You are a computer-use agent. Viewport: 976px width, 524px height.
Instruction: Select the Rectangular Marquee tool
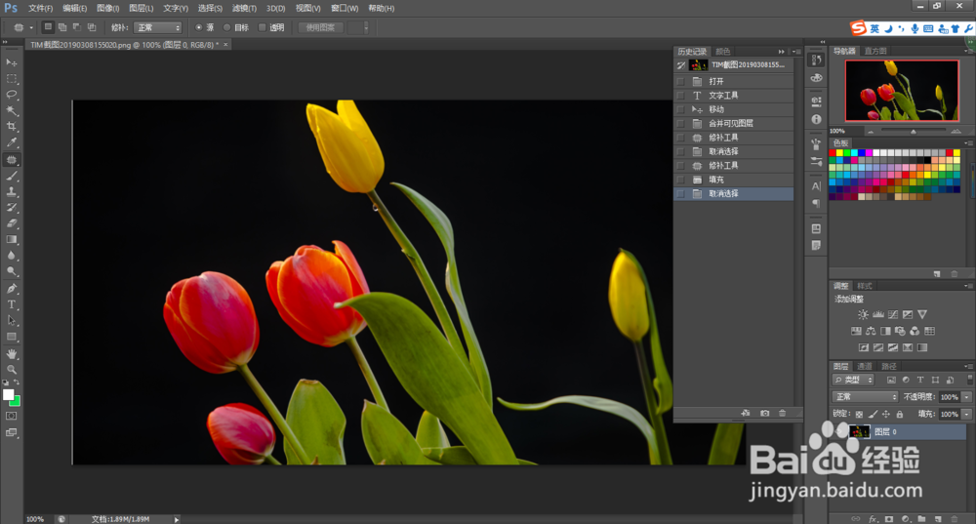tap(11, 79)
